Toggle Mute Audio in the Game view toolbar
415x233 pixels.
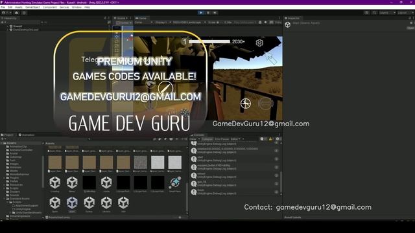[266, 23]
